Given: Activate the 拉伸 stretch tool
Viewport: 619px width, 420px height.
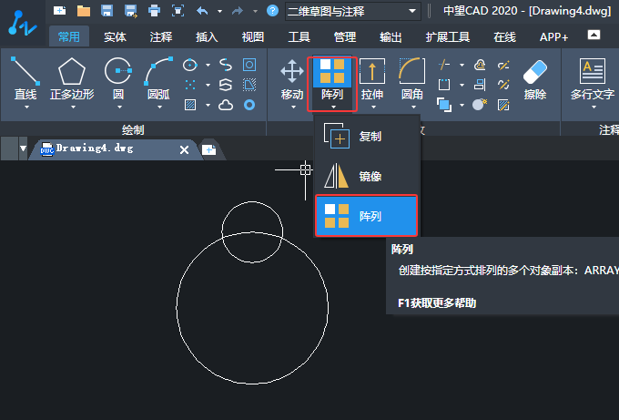Looking at the screenshot, I should click(x=372, y=79).
